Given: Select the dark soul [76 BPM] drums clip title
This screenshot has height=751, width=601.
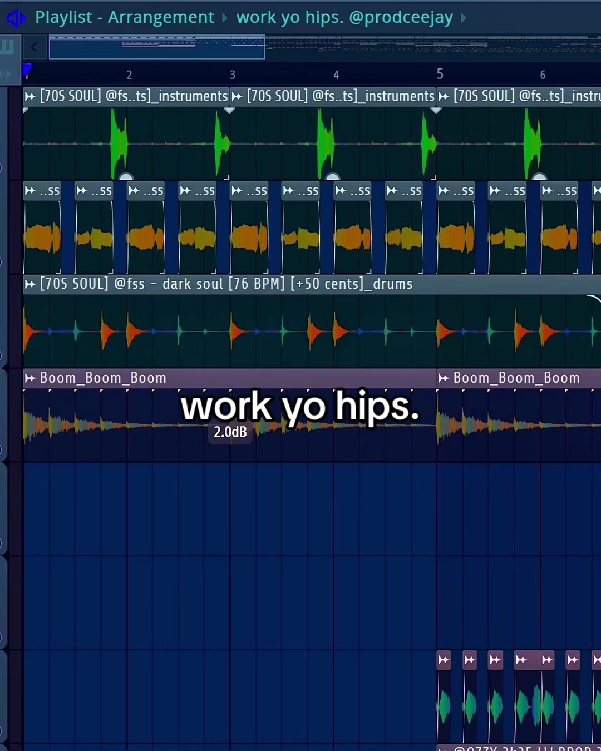Looking at the screenshot, I should (x=226, y=284).
